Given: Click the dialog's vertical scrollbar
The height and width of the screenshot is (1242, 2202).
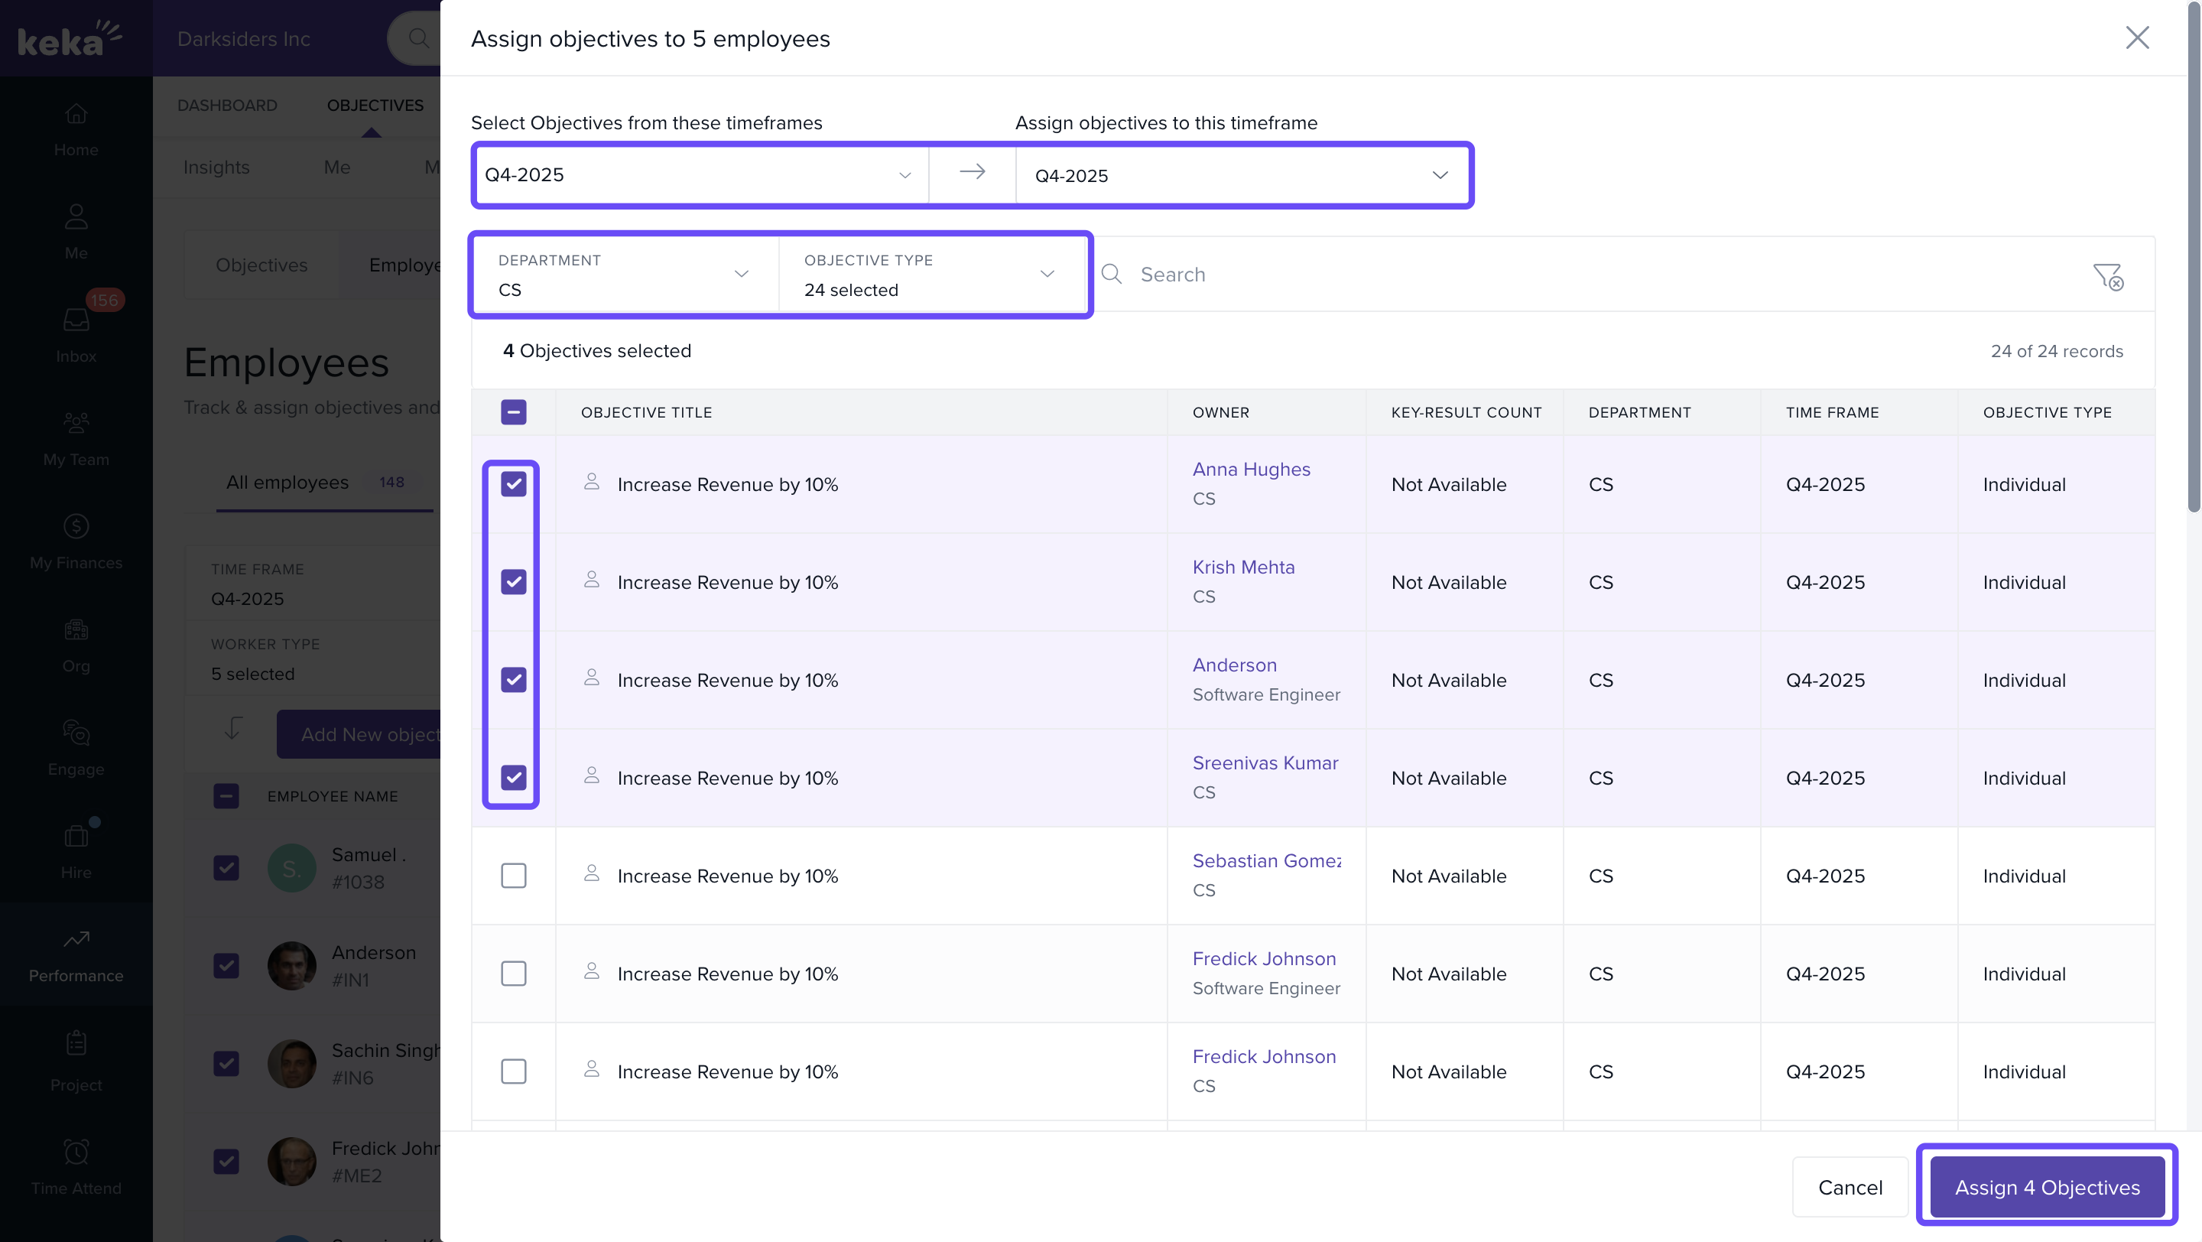Looking at the screenshot, I should 2194,256.
